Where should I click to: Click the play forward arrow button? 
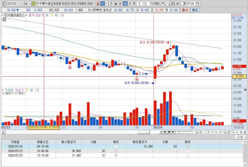tap(161, 132)
